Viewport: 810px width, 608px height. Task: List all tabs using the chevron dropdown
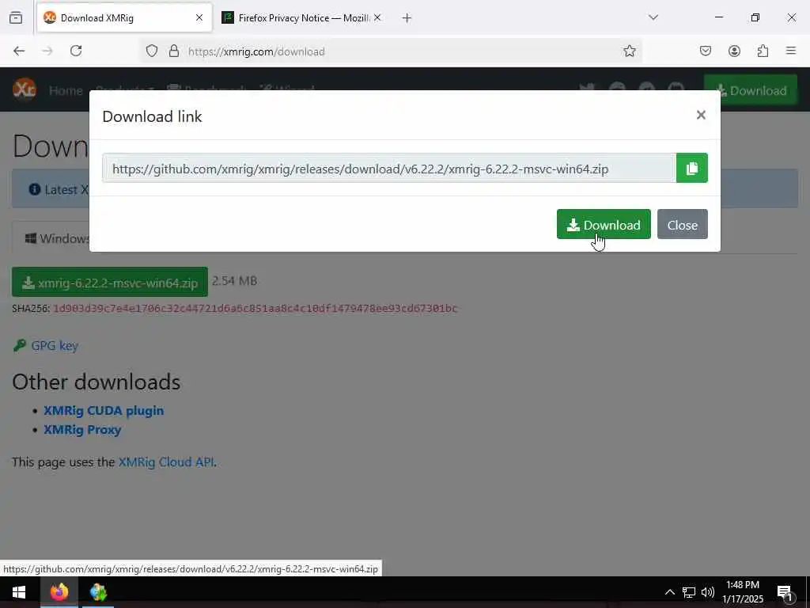653,17
